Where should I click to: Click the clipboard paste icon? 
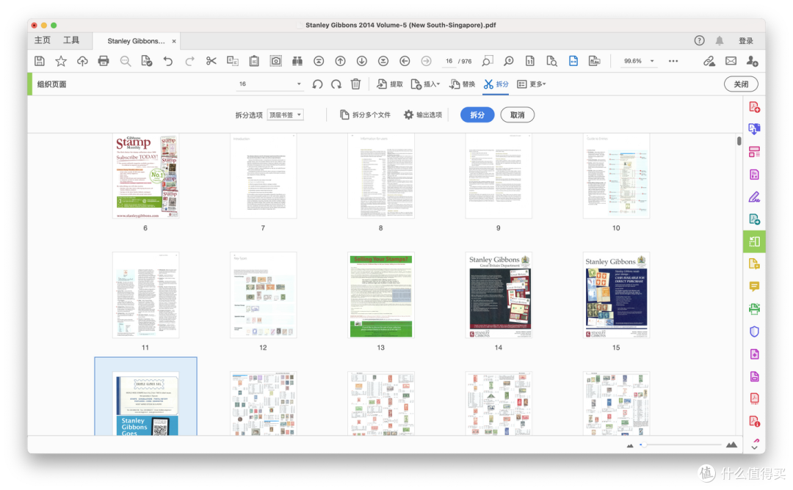click(x=254, y=61)
